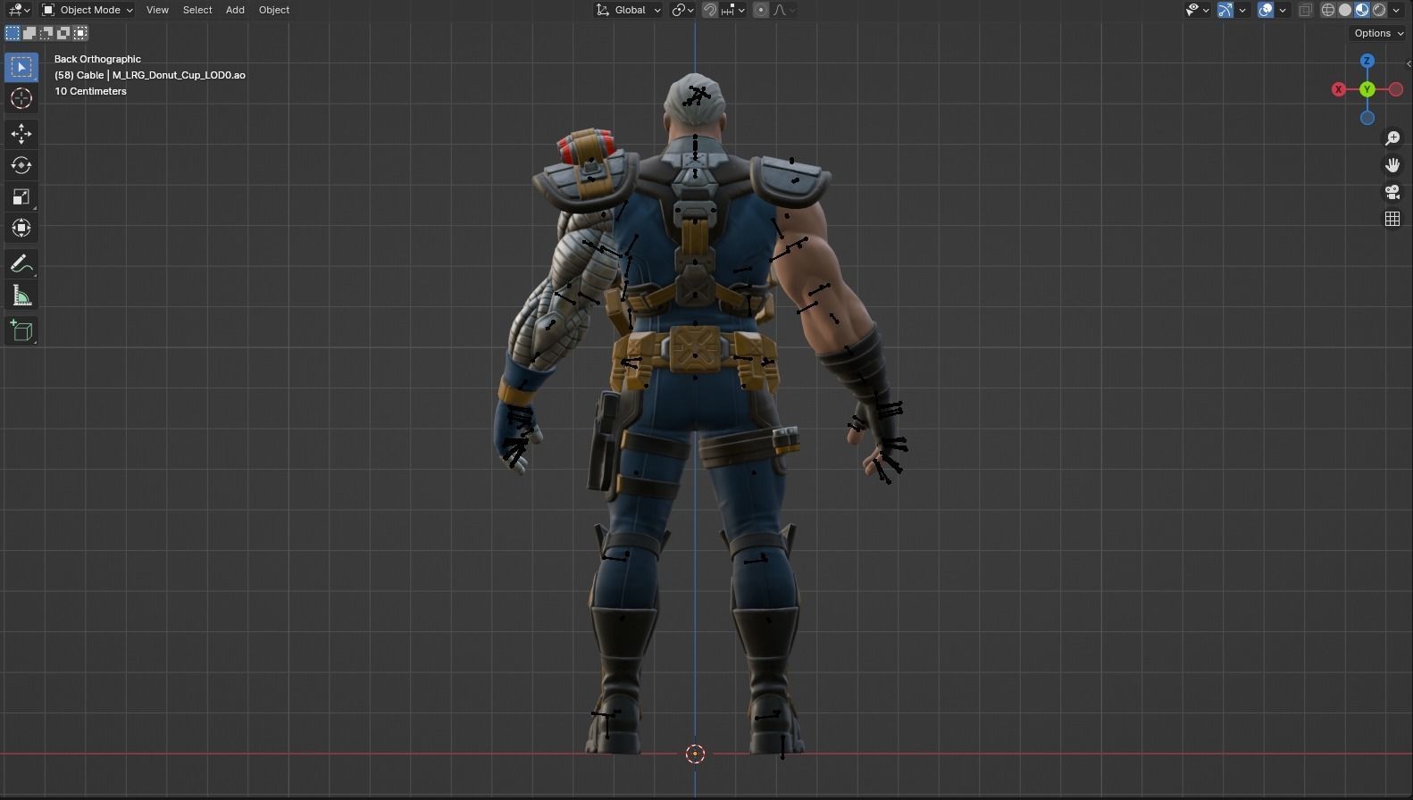Select the Scale tool
1413x800 pixels.
(21, 196)
